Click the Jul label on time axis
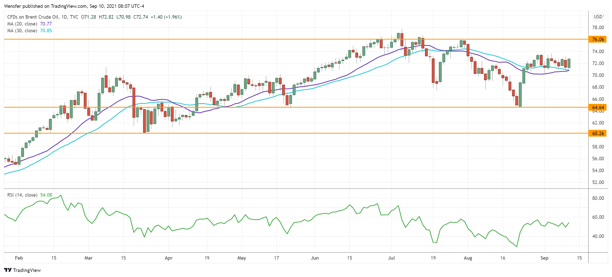 click(x=391, y=258)
